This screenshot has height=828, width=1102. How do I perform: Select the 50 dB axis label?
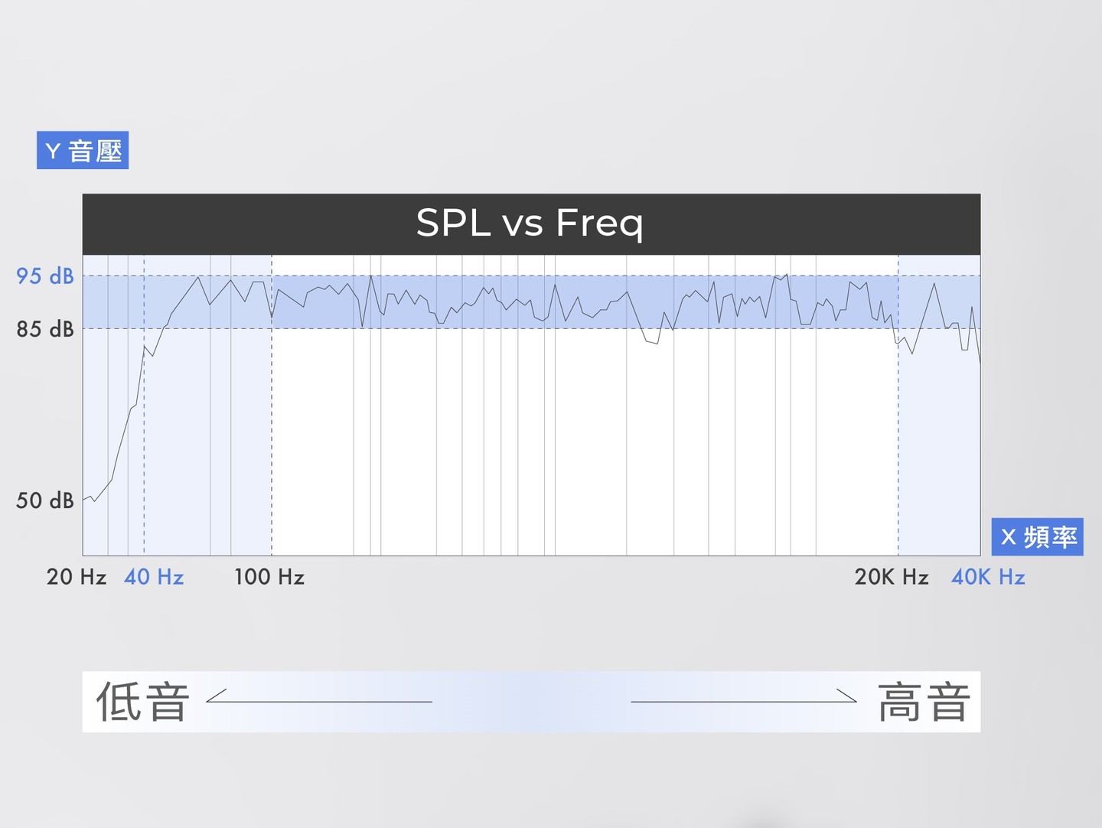click(45, 500)
